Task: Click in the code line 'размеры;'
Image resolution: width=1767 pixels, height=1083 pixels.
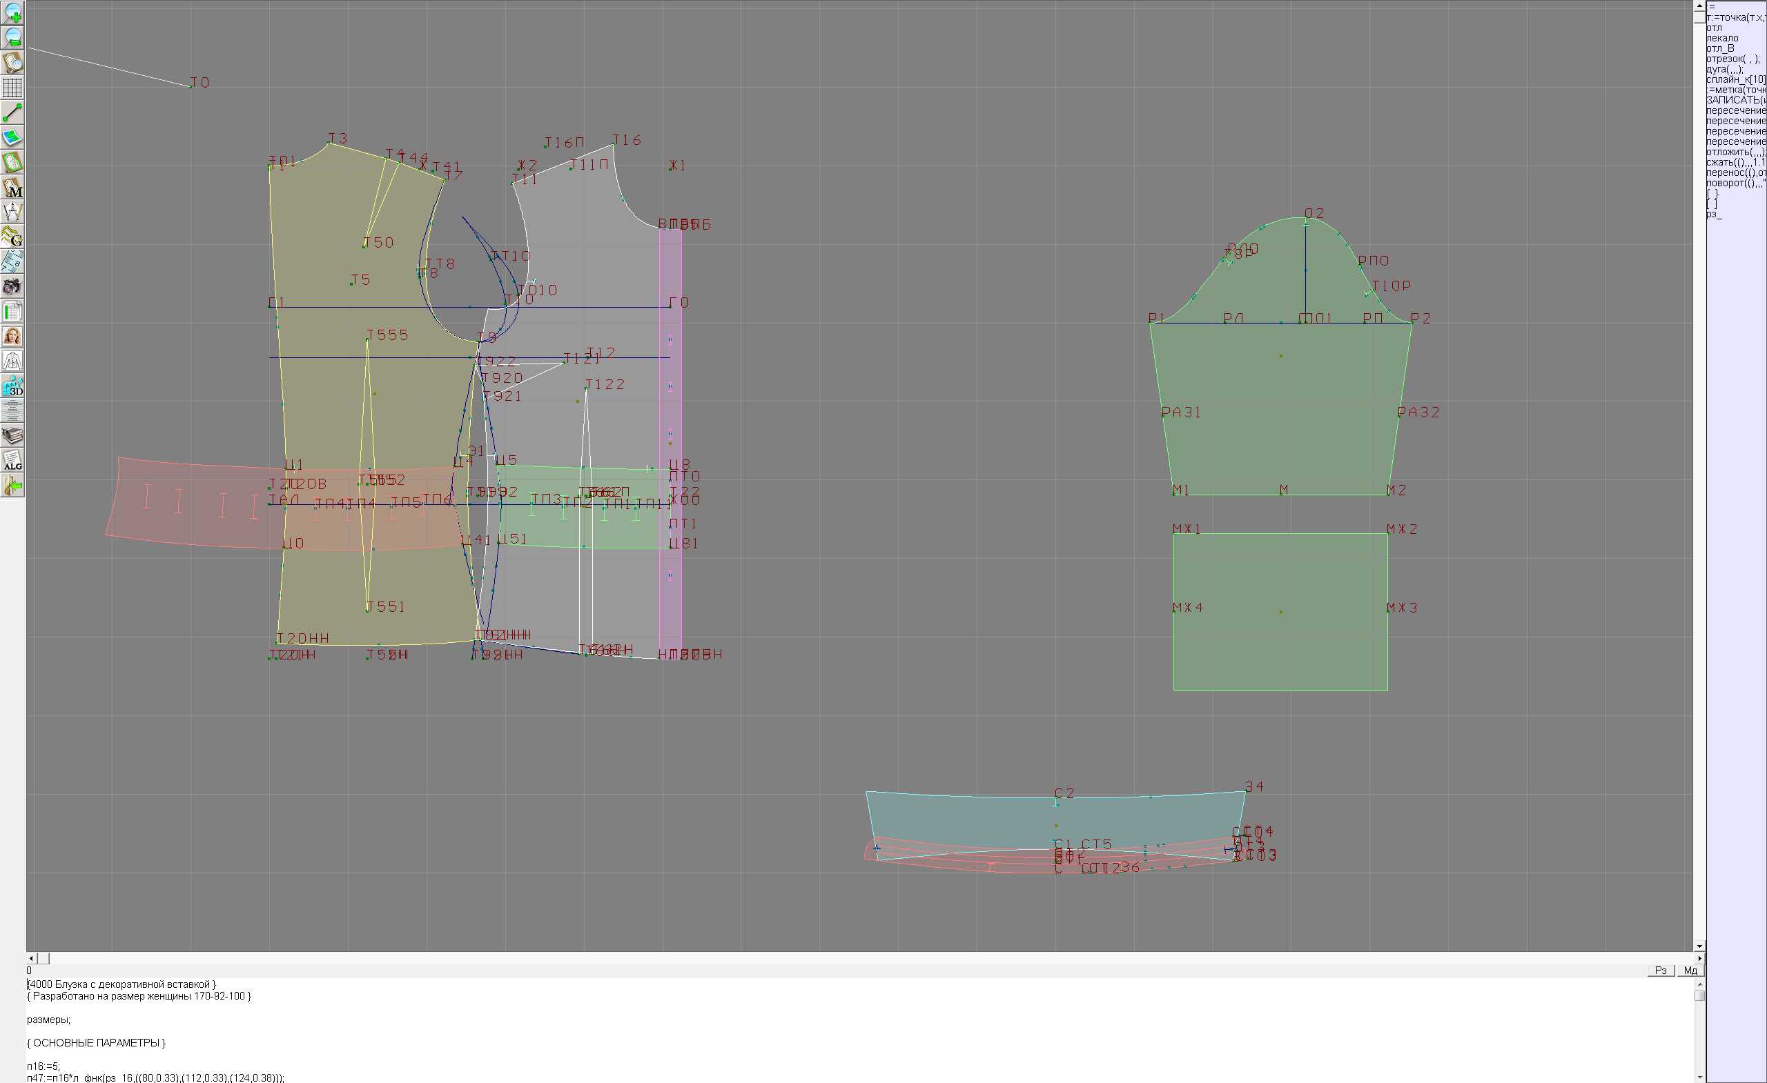Action: (49, 1020)
